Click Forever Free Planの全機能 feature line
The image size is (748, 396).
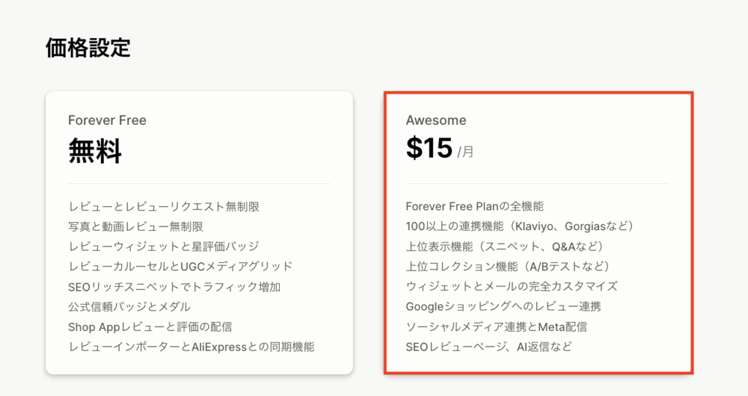tap(474, 207)
